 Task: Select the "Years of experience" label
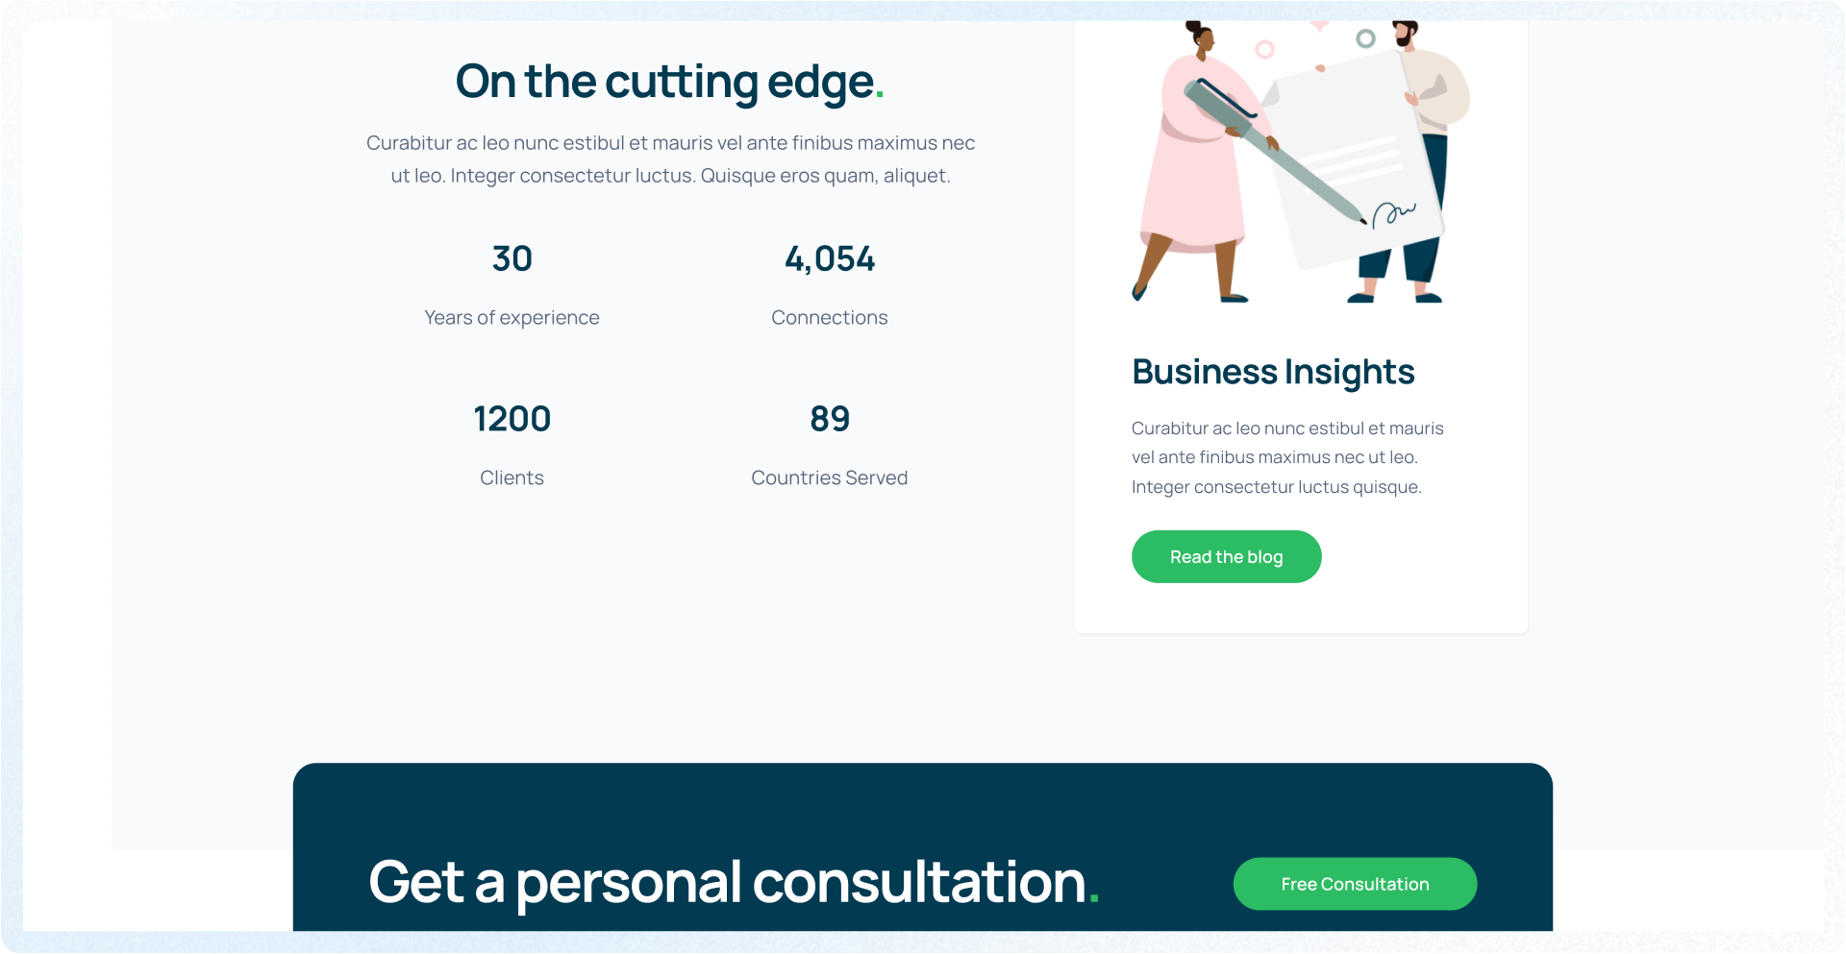pyautogui.click(x=511, y=318)
